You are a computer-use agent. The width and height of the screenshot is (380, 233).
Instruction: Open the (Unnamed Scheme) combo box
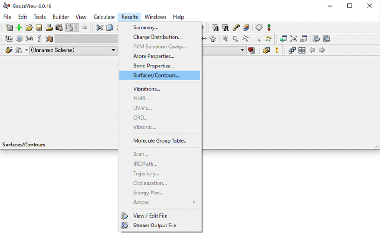click(x=73, y=50)
